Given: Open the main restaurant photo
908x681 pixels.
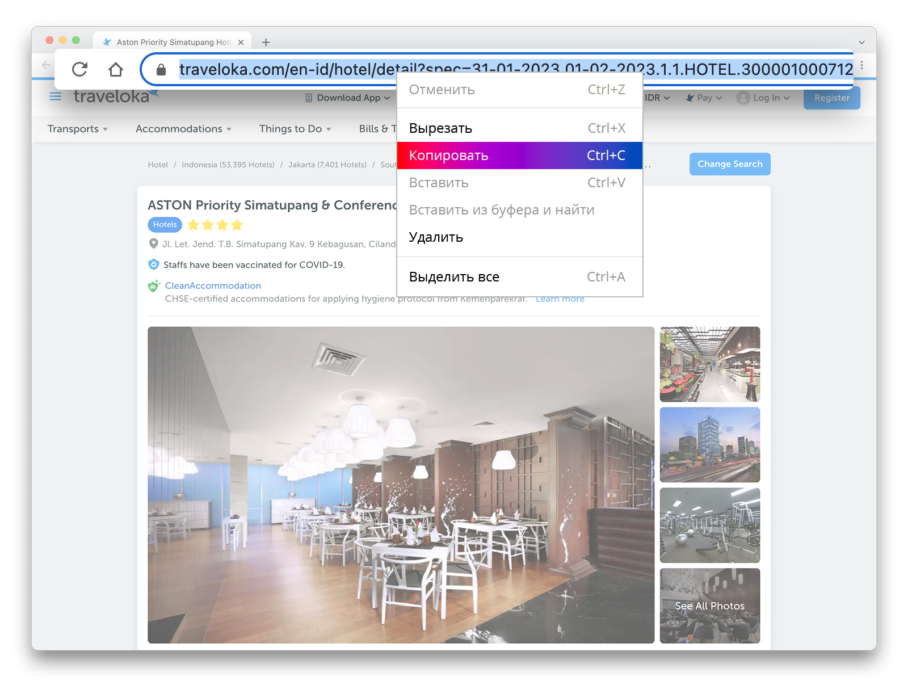Looking at the screenshot, I should [401, 485].
